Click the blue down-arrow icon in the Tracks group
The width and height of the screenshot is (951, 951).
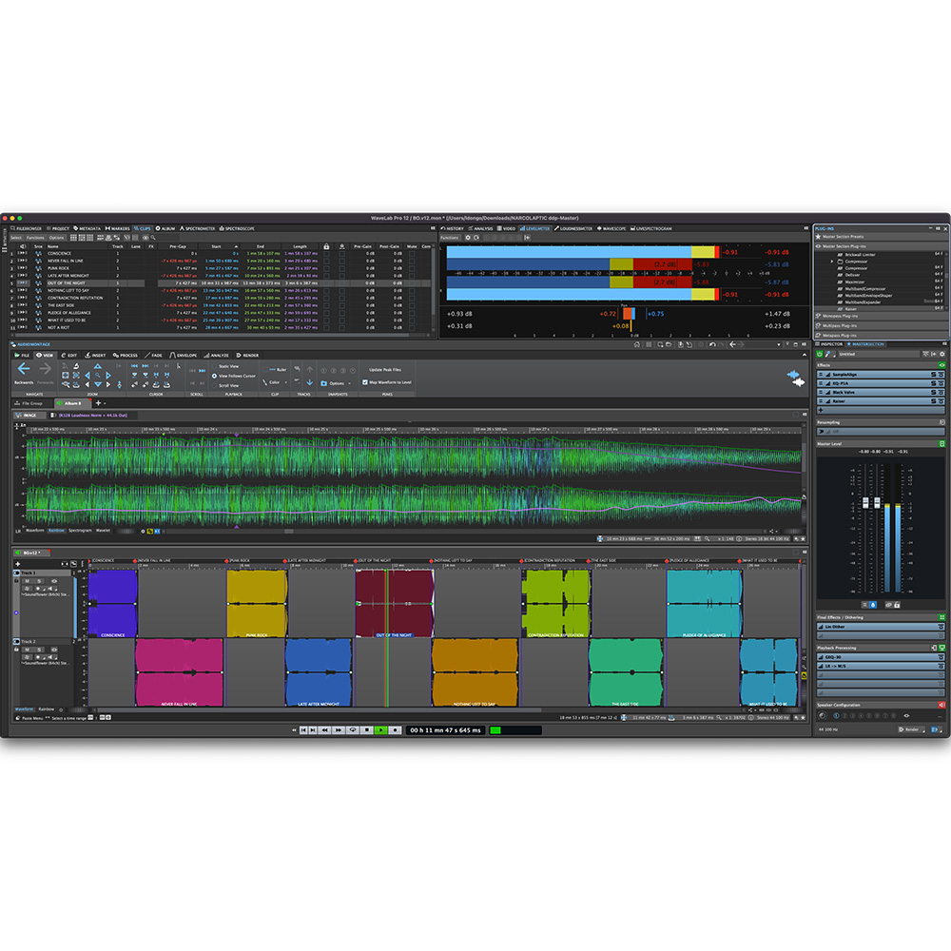pos(310,382)
